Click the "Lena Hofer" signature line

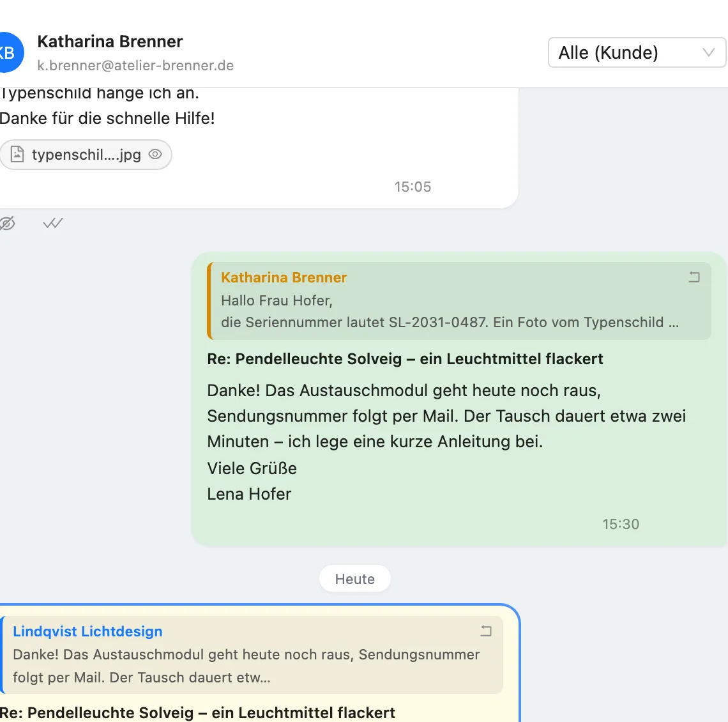point(249,494)
